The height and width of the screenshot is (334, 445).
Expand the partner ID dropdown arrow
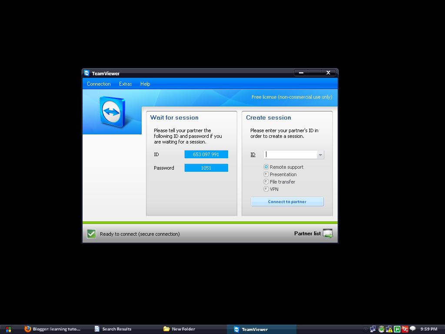[320, 155]
